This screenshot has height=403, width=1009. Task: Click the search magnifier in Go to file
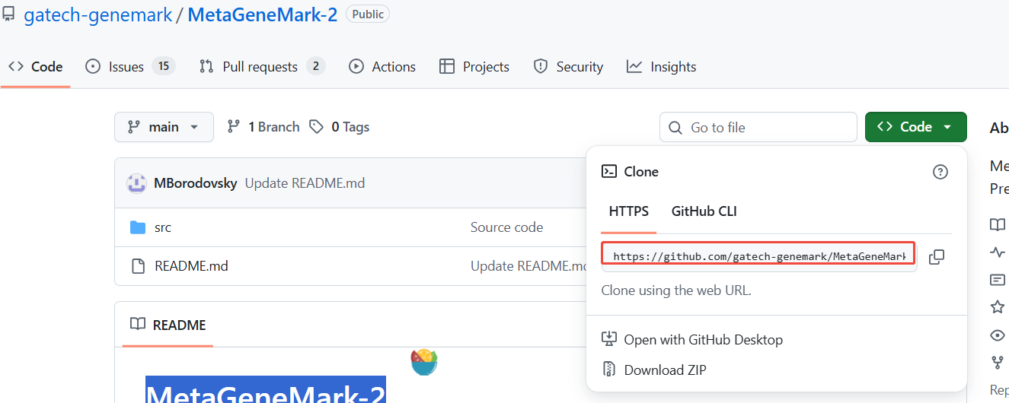(675, 128)
